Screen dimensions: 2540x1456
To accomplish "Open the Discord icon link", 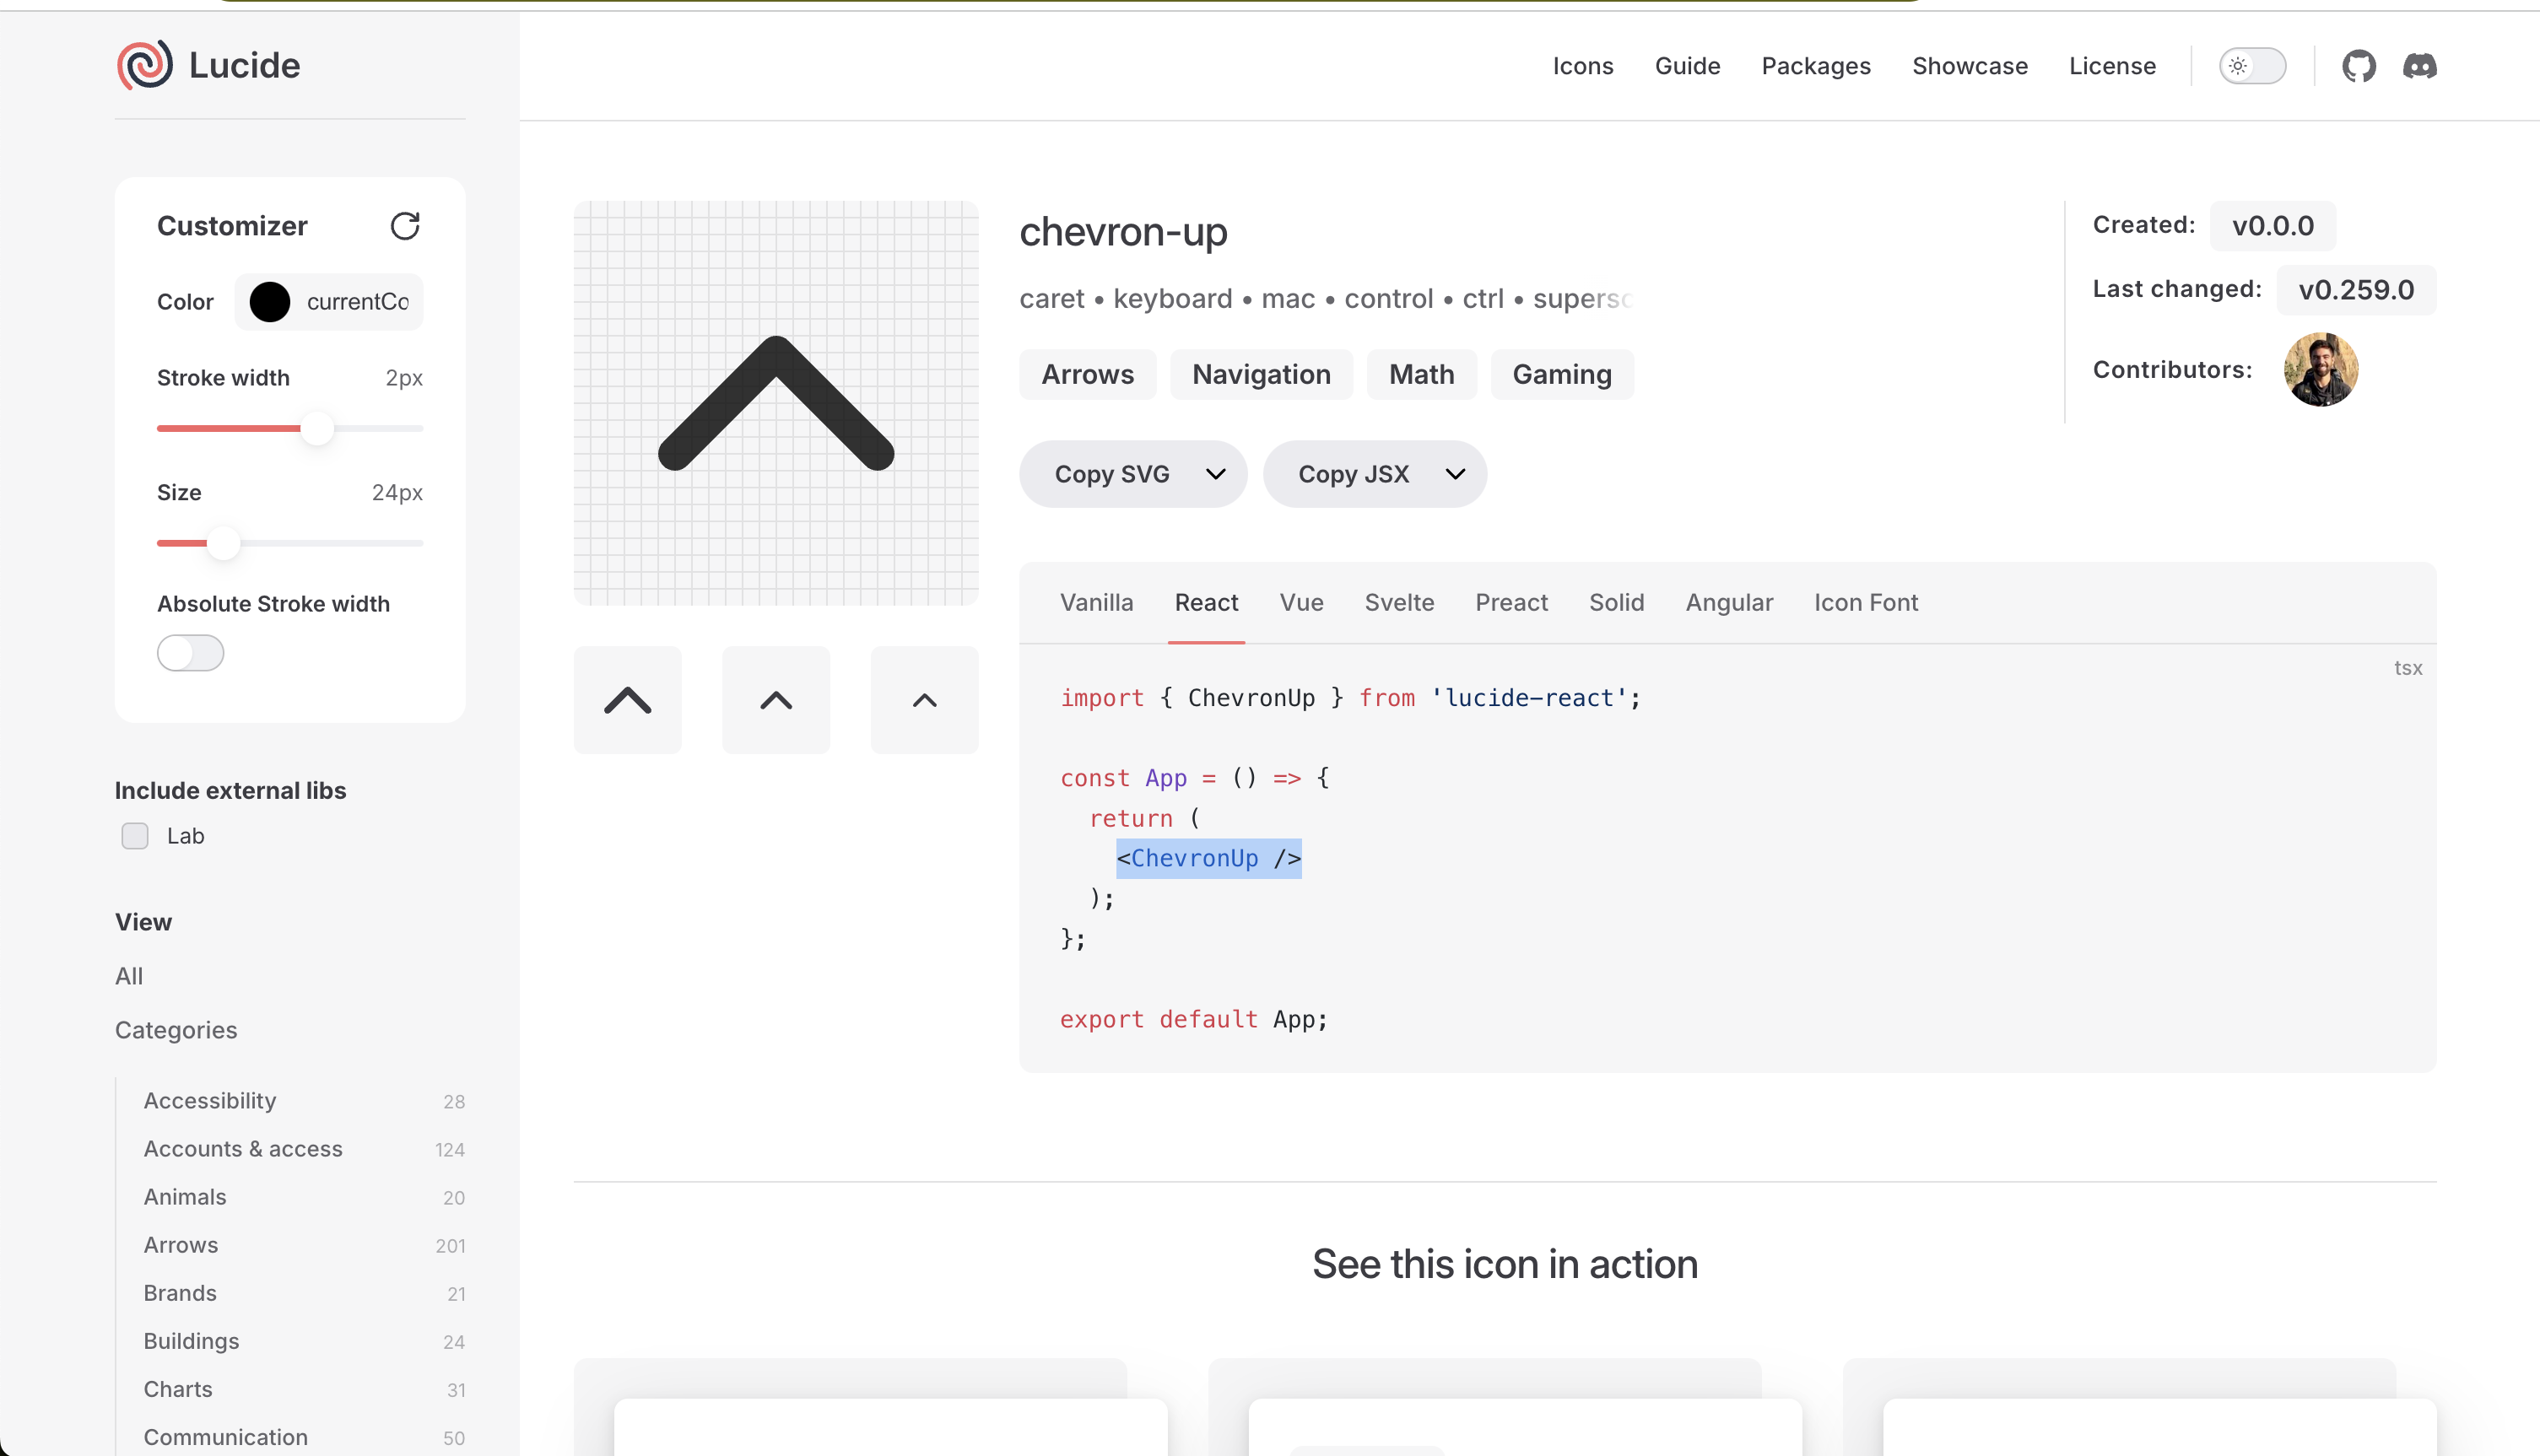I will point(2419,66).
